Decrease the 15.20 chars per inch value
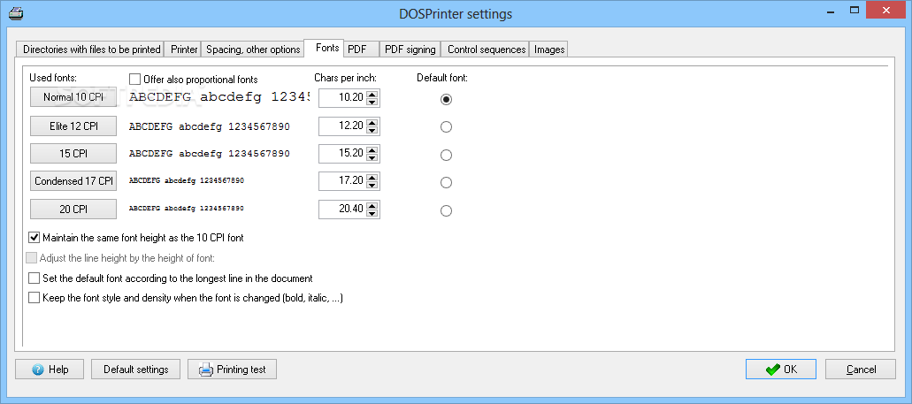 (372, 157)
